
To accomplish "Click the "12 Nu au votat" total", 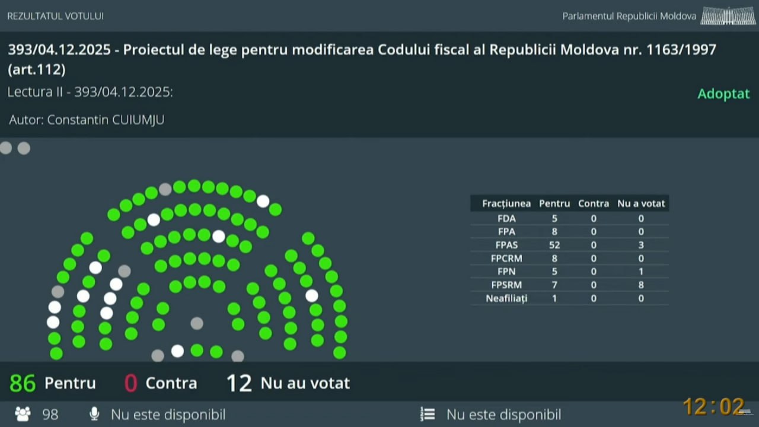I will 288,383.
